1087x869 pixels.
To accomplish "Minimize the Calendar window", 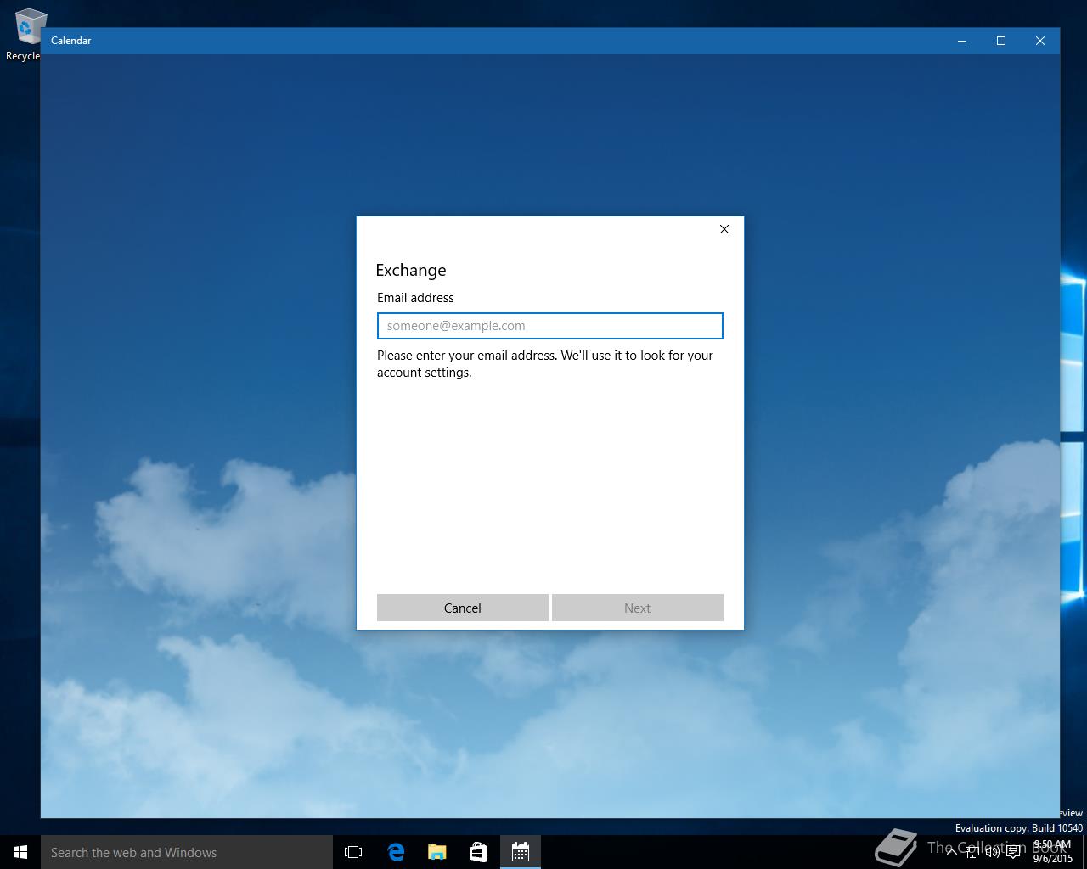I will [x=962, y=41].
